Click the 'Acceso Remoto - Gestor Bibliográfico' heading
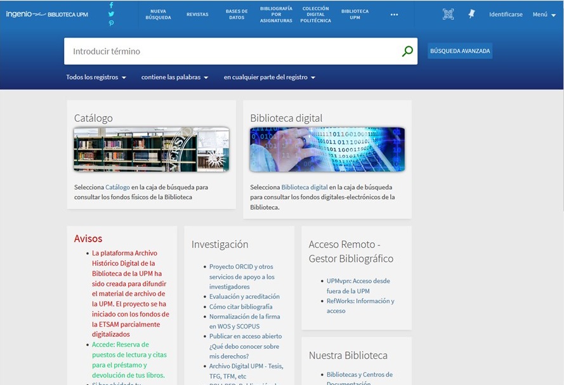 351,252
